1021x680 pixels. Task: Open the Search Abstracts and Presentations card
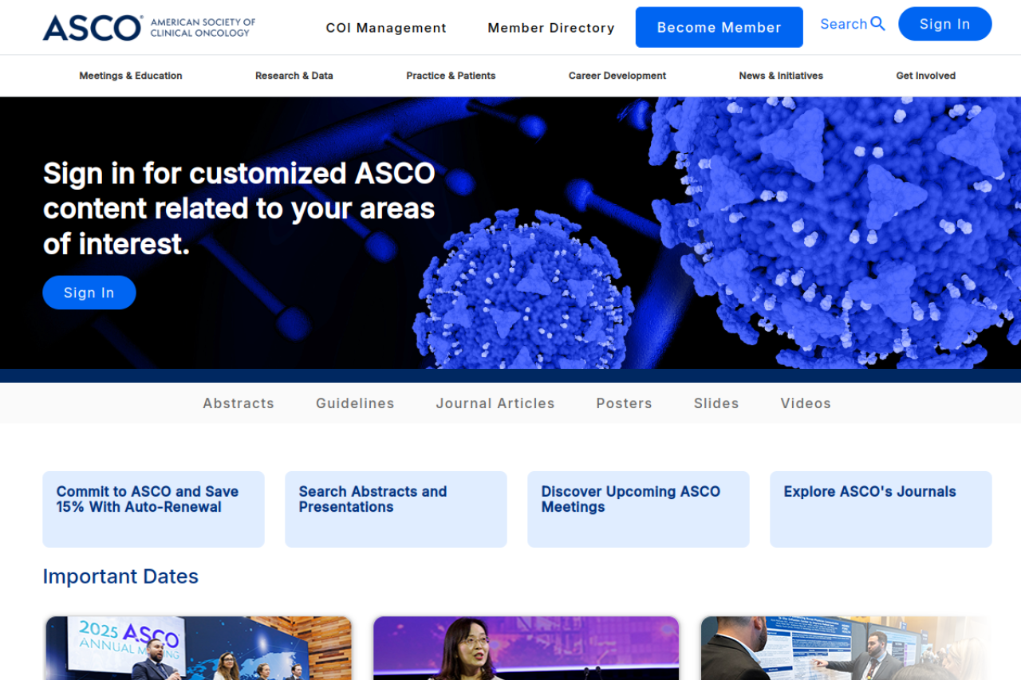pos(396,509)
